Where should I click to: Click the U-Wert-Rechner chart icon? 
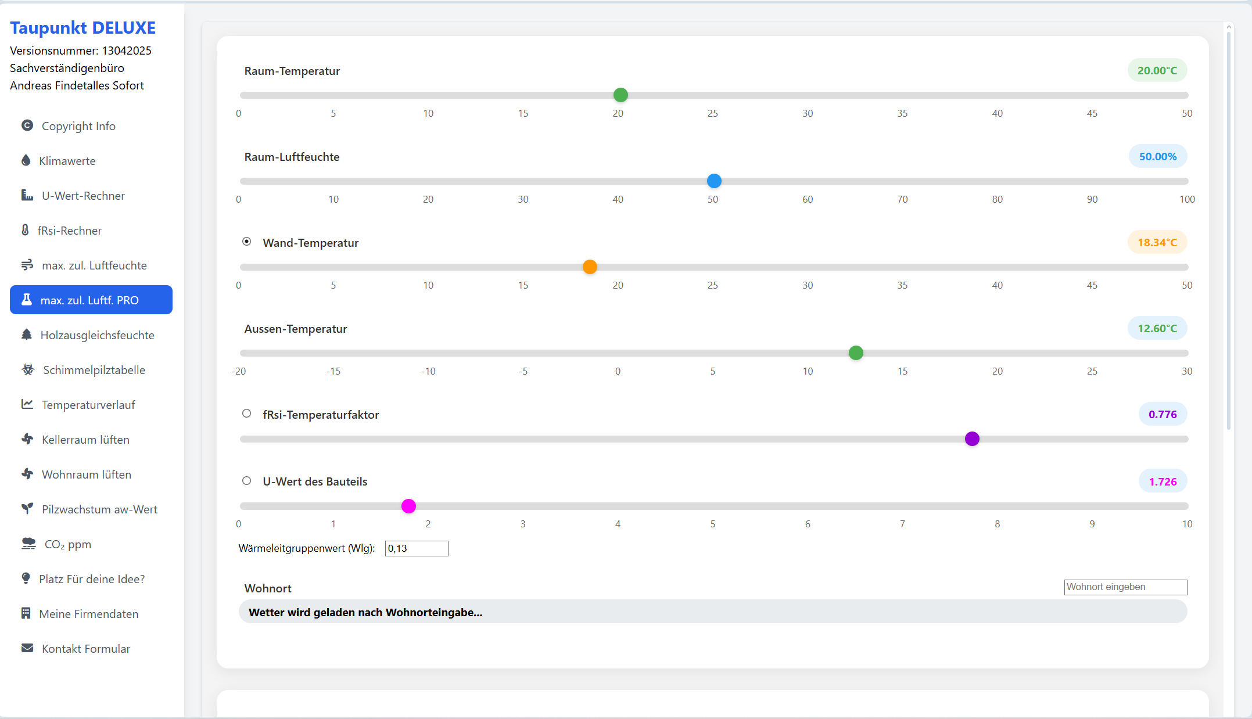[x=27, y=195]
